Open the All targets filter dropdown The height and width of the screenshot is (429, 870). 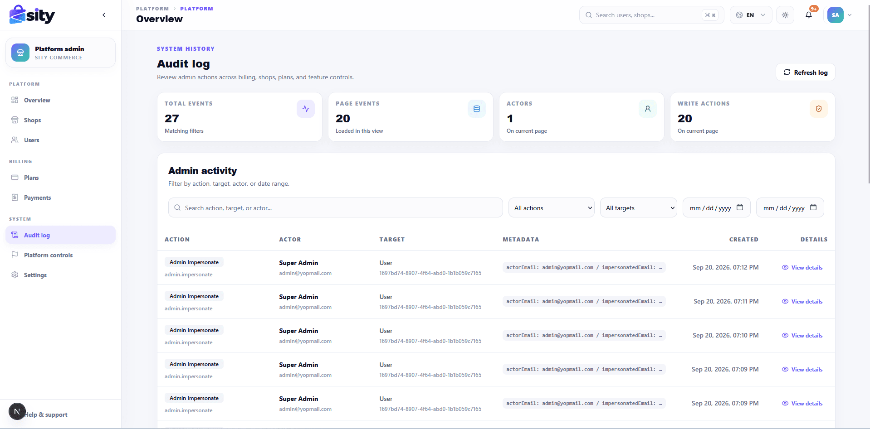pos(638,208)
